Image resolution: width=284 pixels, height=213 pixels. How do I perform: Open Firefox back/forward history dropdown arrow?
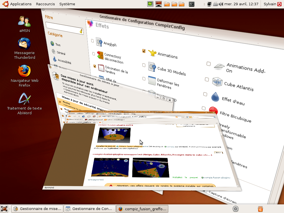[x=79, y=116]
